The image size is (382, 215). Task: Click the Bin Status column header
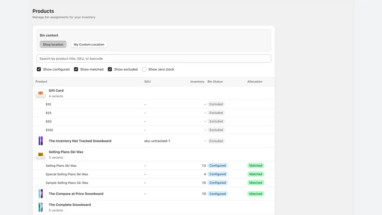(215, 82)
